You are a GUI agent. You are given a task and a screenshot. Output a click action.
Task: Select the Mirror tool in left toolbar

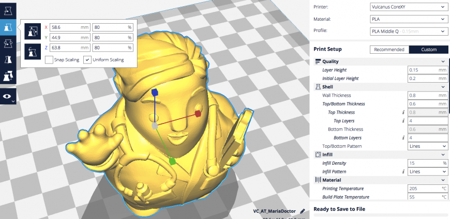point(8,60)
